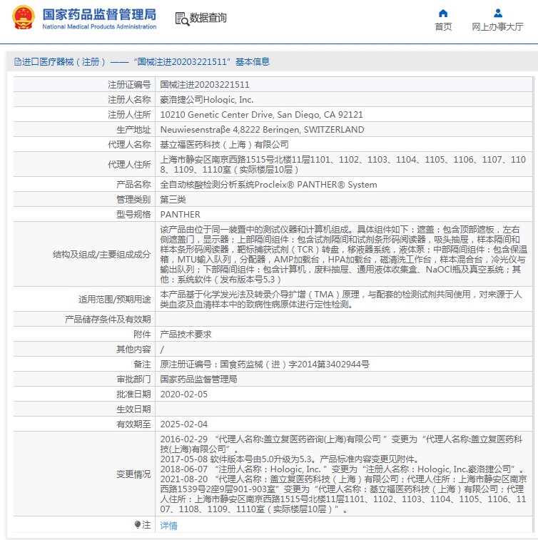Click the 审批部门 row label
Screen dimensions: 538x540
click(x=133, y=379)
